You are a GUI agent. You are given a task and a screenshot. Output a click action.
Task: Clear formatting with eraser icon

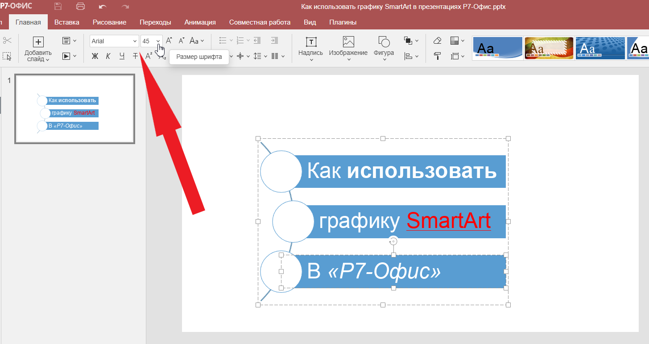(437, 41)
